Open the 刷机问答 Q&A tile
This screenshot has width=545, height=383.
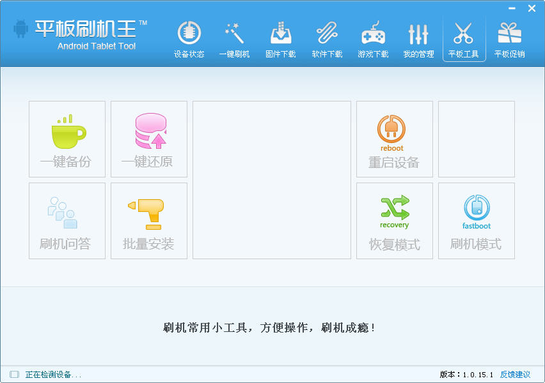point(67,221)
